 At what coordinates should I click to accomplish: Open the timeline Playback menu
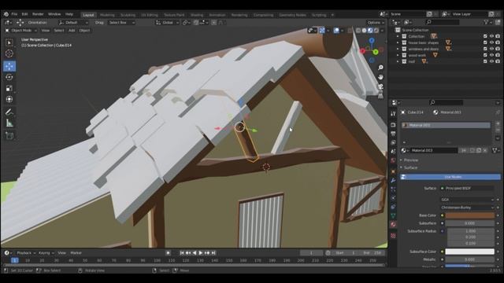pos(26,253)
